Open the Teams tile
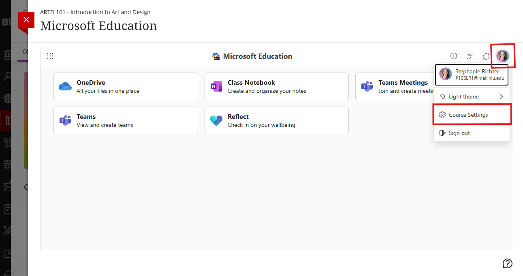The width and height of the screenshot is (523, 276). [x=126, y=120]
